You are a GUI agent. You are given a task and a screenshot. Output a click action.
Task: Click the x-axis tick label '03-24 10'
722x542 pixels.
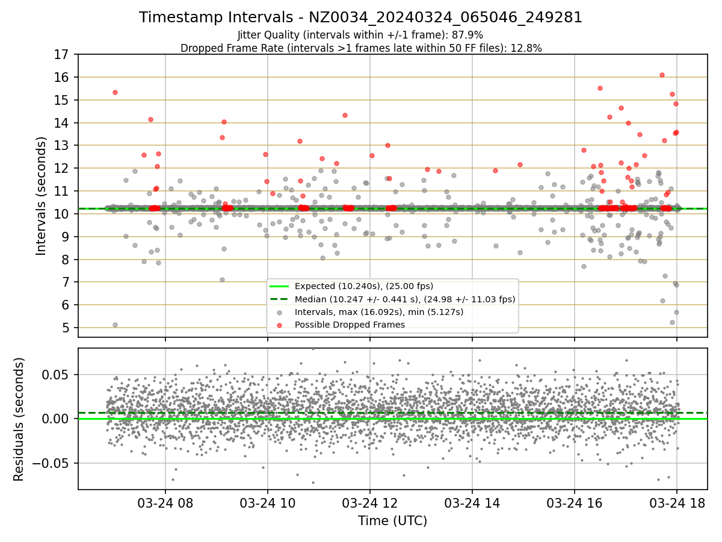(x=268, y=503)
